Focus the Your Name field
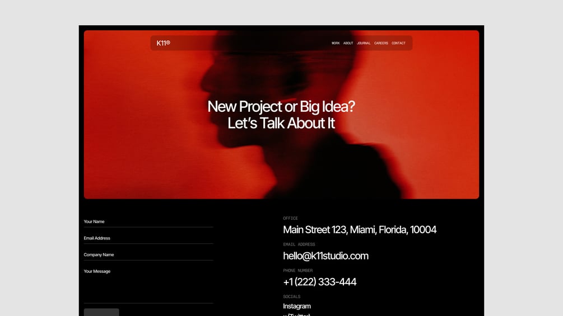This screenshot has height=316, width=563. 148,222
